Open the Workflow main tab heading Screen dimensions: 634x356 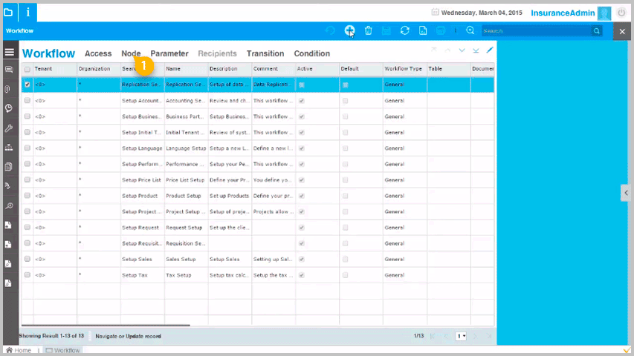(x=48, y=53)
